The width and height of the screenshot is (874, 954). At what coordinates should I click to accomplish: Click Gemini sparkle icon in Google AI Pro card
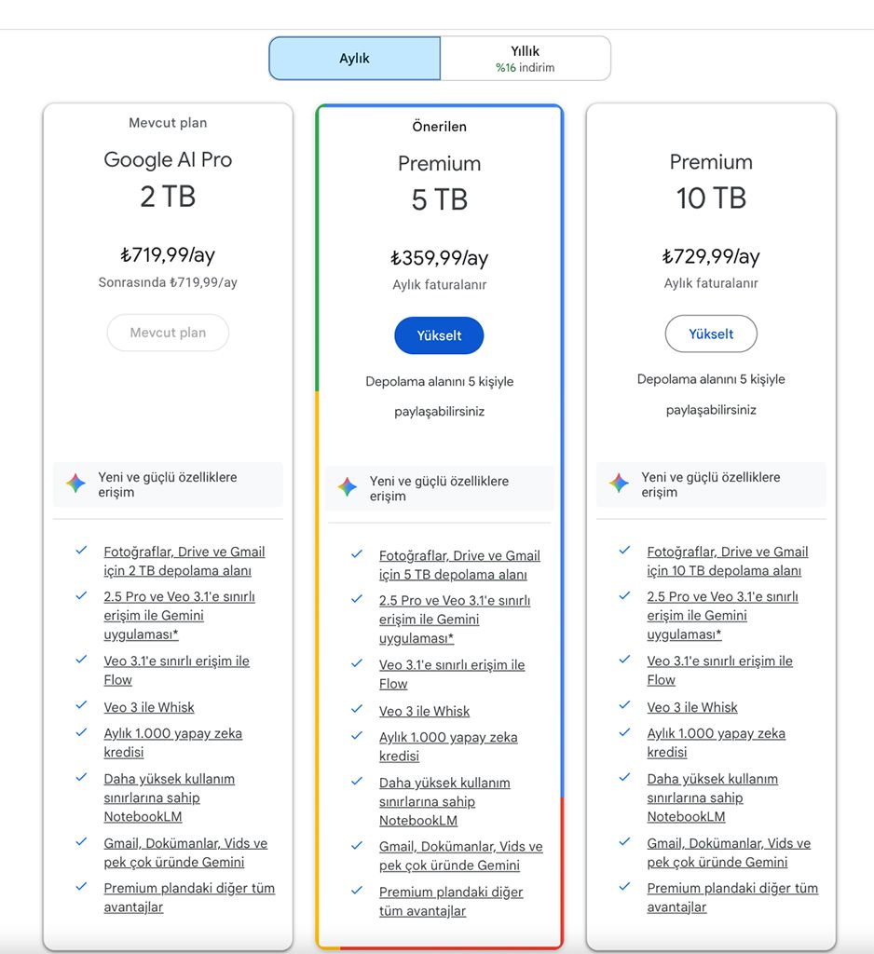pos(75,484)
